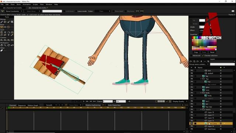Screen dimensions: 236x133
Task: Toggle the Shy bone checkbox
Action: (x=126, y=11)
